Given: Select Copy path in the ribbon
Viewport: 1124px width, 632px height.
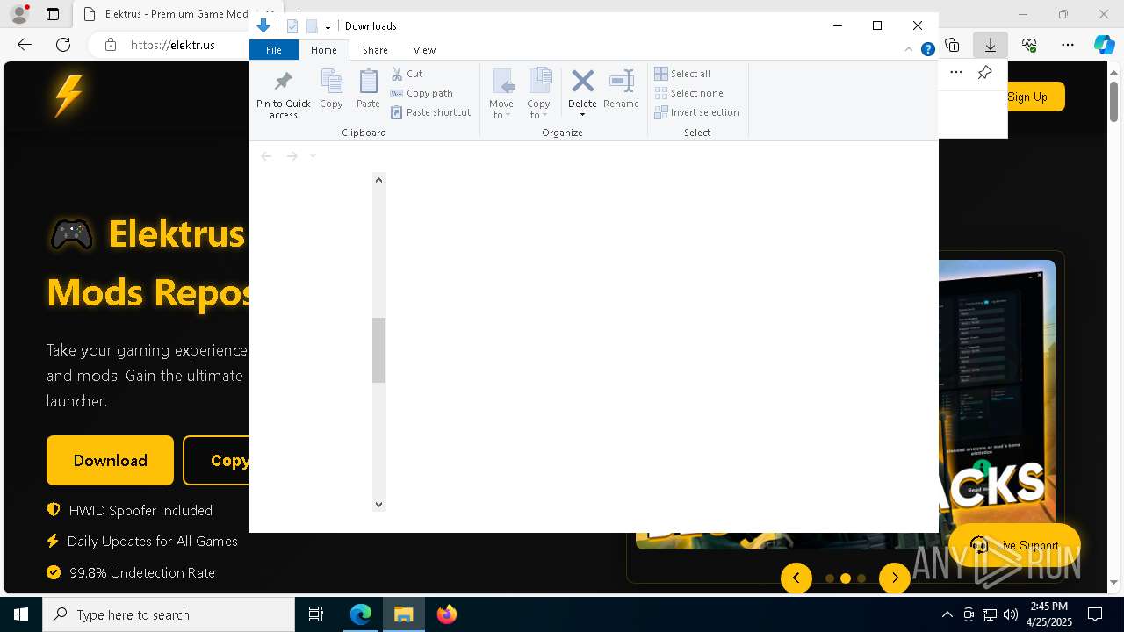Looking at the screenshot, I should [421, 93].
